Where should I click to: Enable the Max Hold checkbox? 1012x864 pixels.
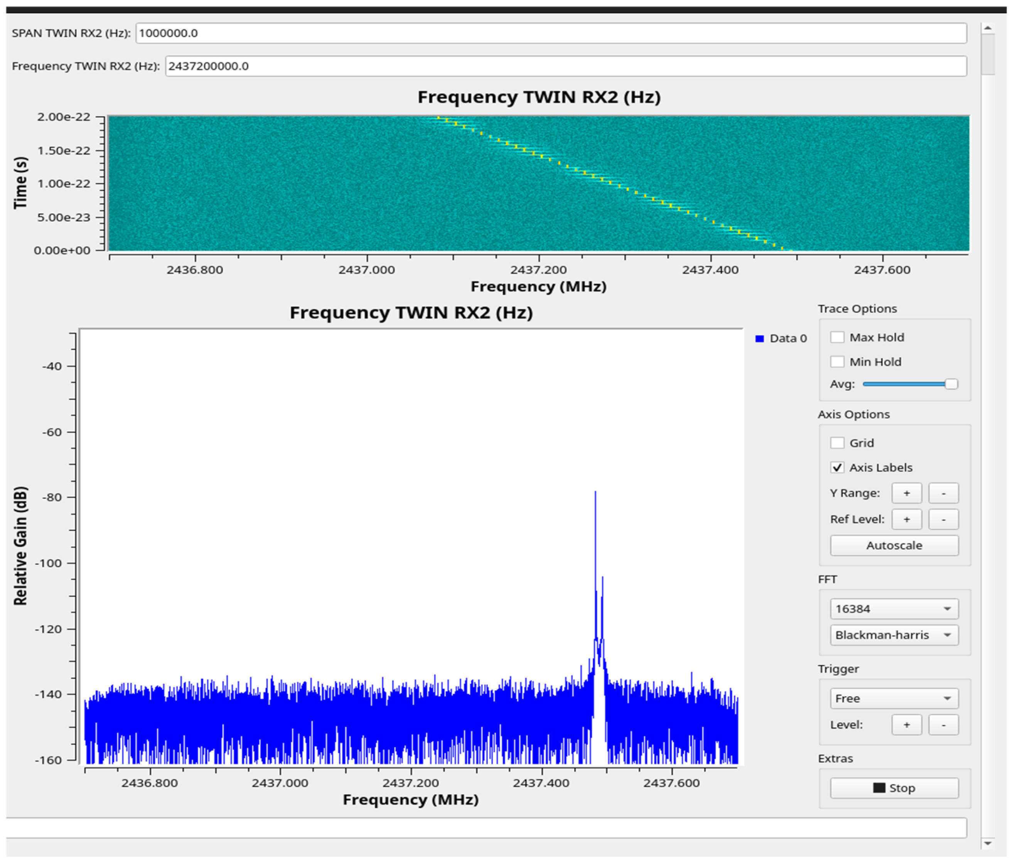click(837, 337)
